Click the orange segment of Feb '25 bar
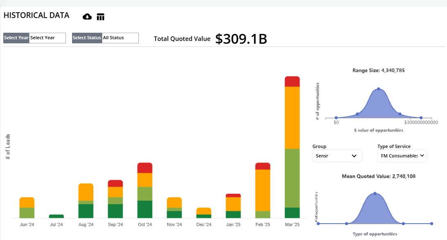Viewport: 447px width, 240px height. pyautogui.click(x=263, y=190)
